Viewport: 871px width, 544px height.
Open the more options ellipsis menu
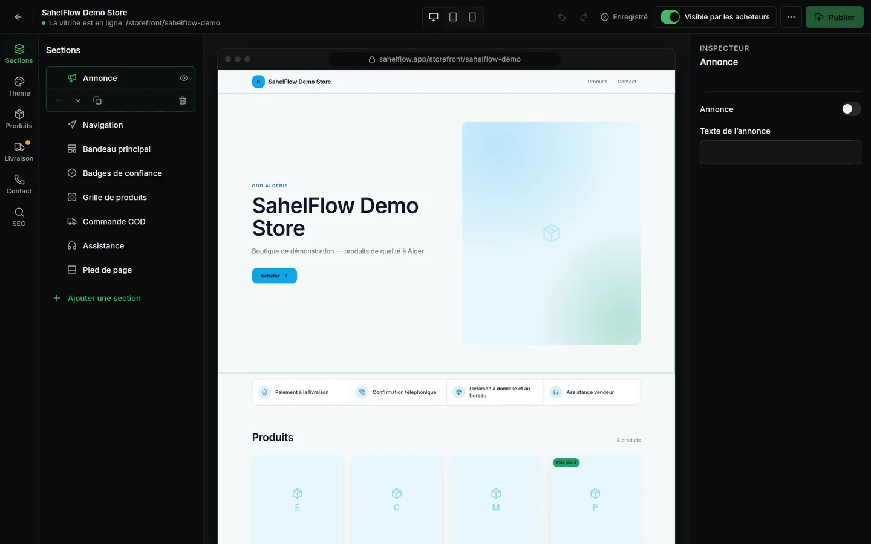(x=791, y=17)
